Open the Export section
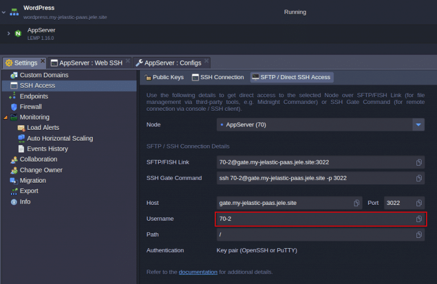This screenshot has width=437, height=284. click(x=69, y=191)
